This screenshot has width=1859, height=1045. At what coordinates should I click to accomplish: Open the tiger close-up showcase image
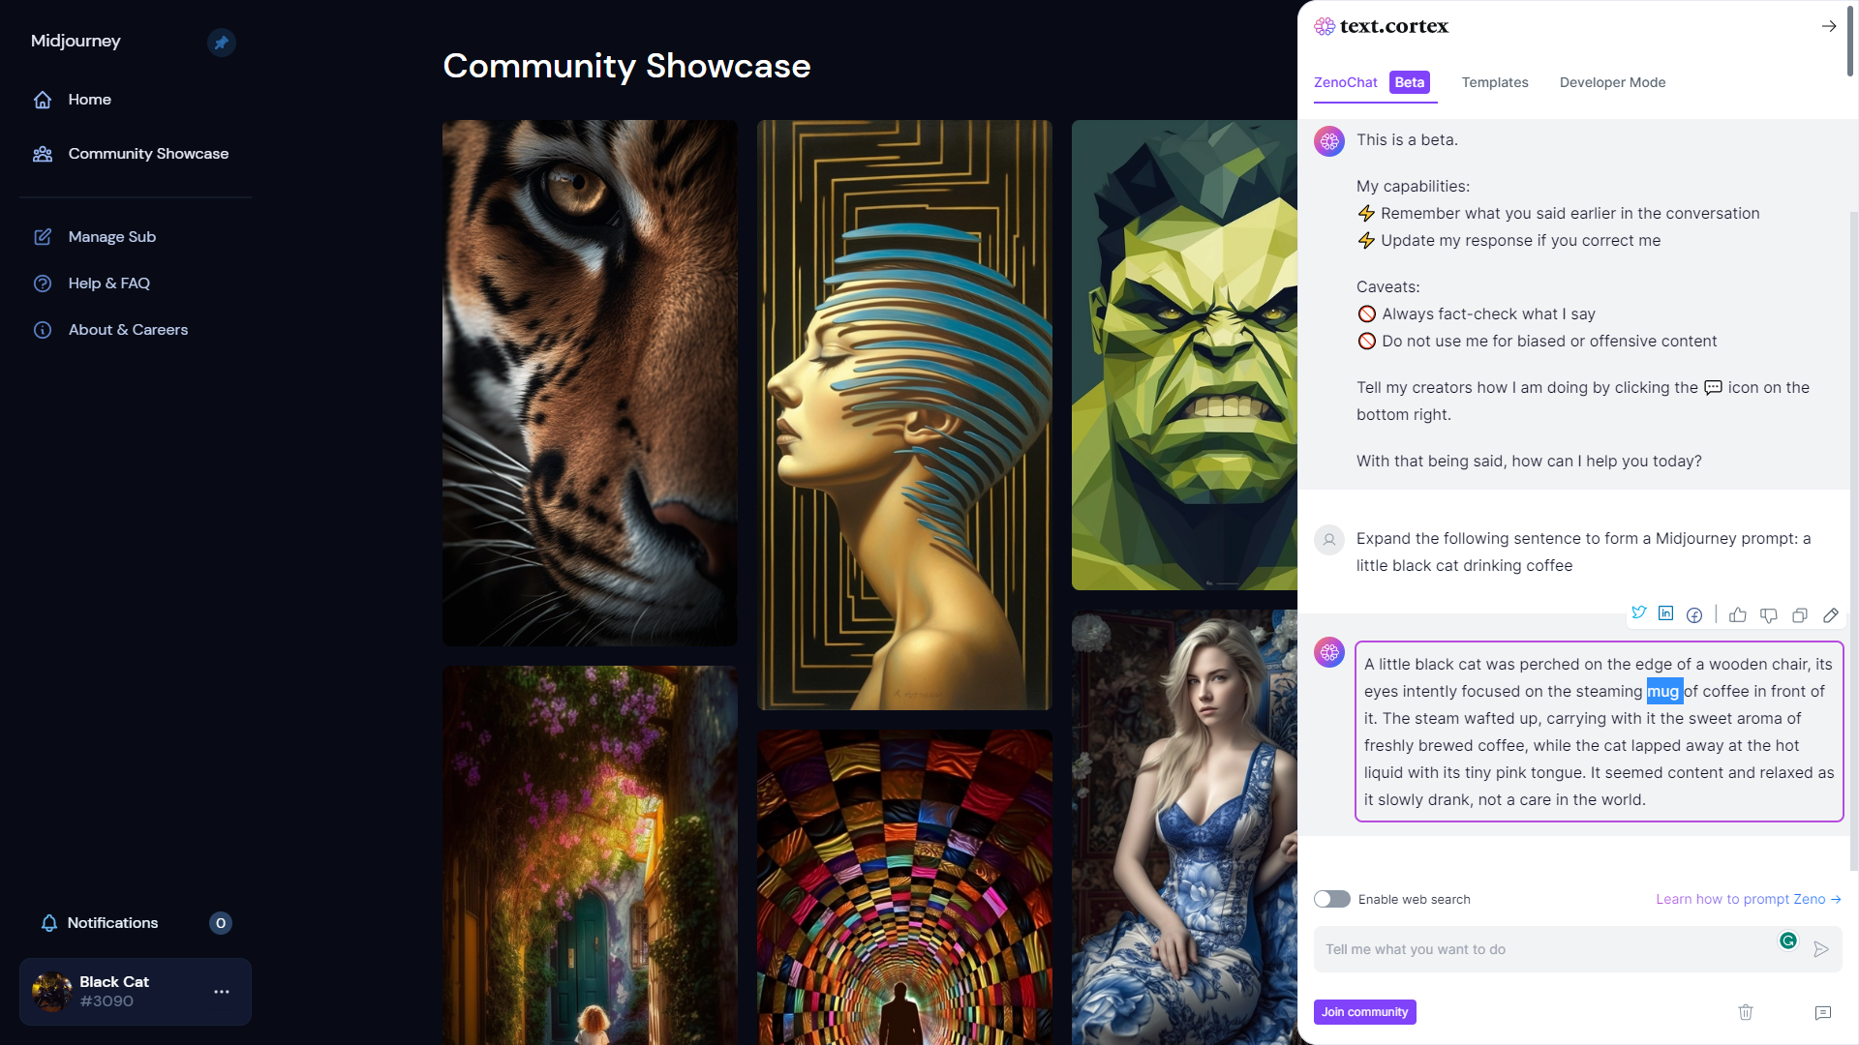(590, 382)
